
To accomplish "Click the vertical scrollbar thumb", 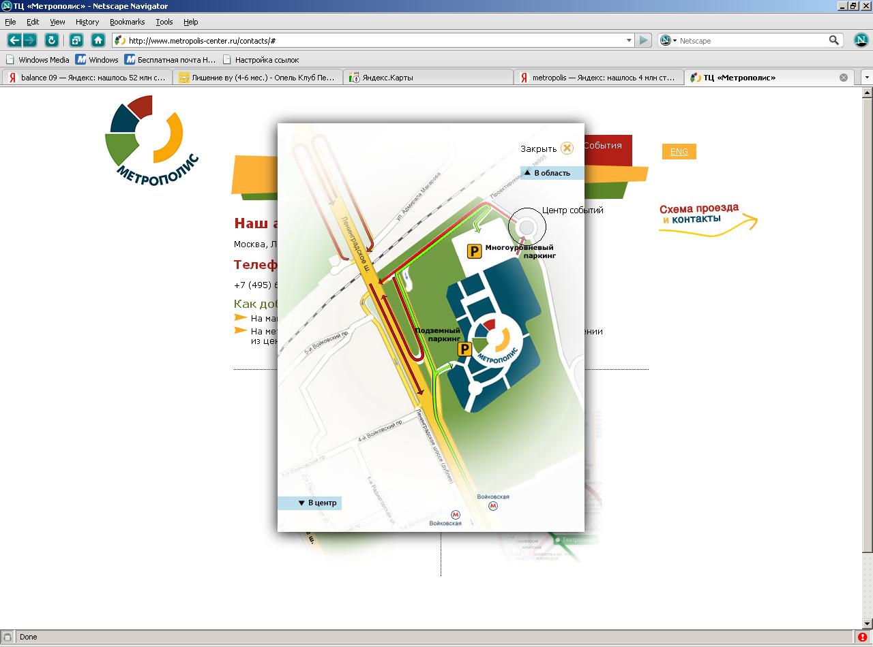I will (x=868, y=323).
